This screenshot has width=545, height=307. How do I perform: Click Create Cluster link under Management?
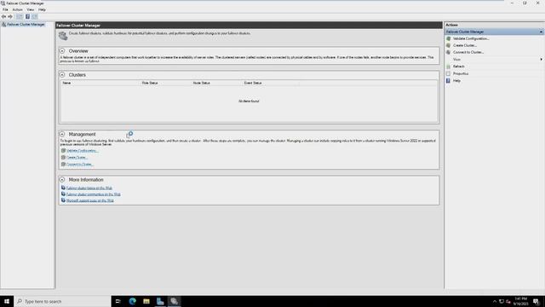(x=77, y=157)
